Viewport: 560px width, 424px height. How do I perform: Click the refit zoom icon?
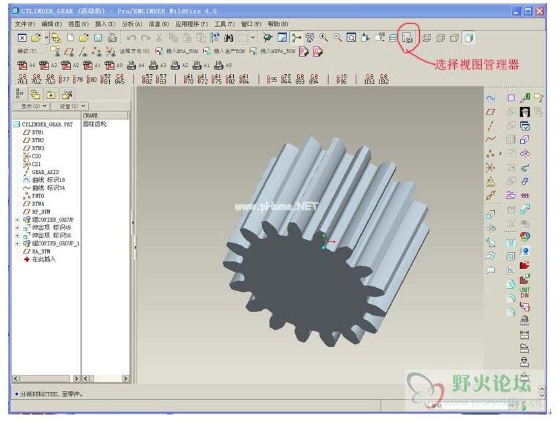pos(351,38)
